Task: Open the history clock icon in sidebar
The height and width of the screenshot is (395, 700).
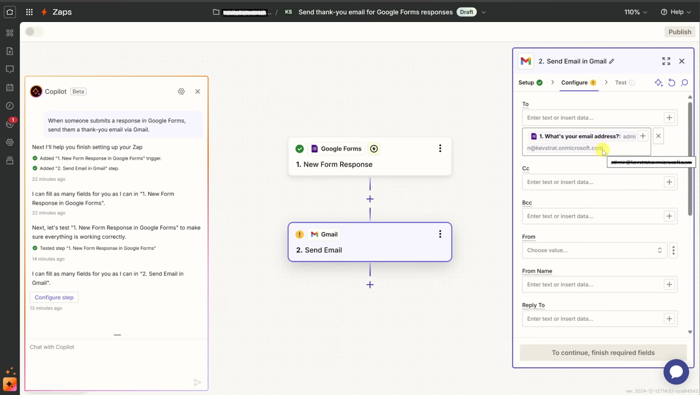Action: [x=10, y=106]
